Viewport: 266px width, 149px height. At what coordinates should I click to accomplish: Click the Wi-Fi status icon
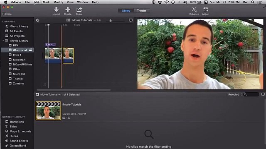[167, 2]
